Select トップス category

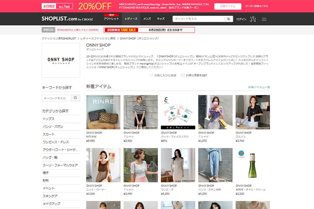[x=61, y=119]
